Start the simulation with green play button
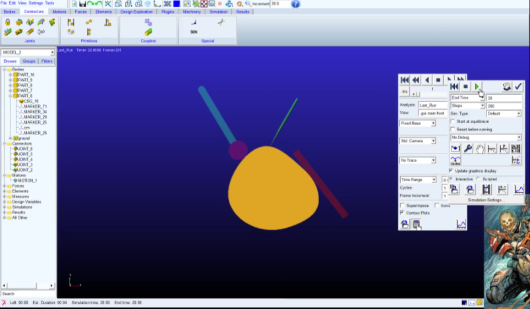The image size is (530, 309). click(477, 86)
